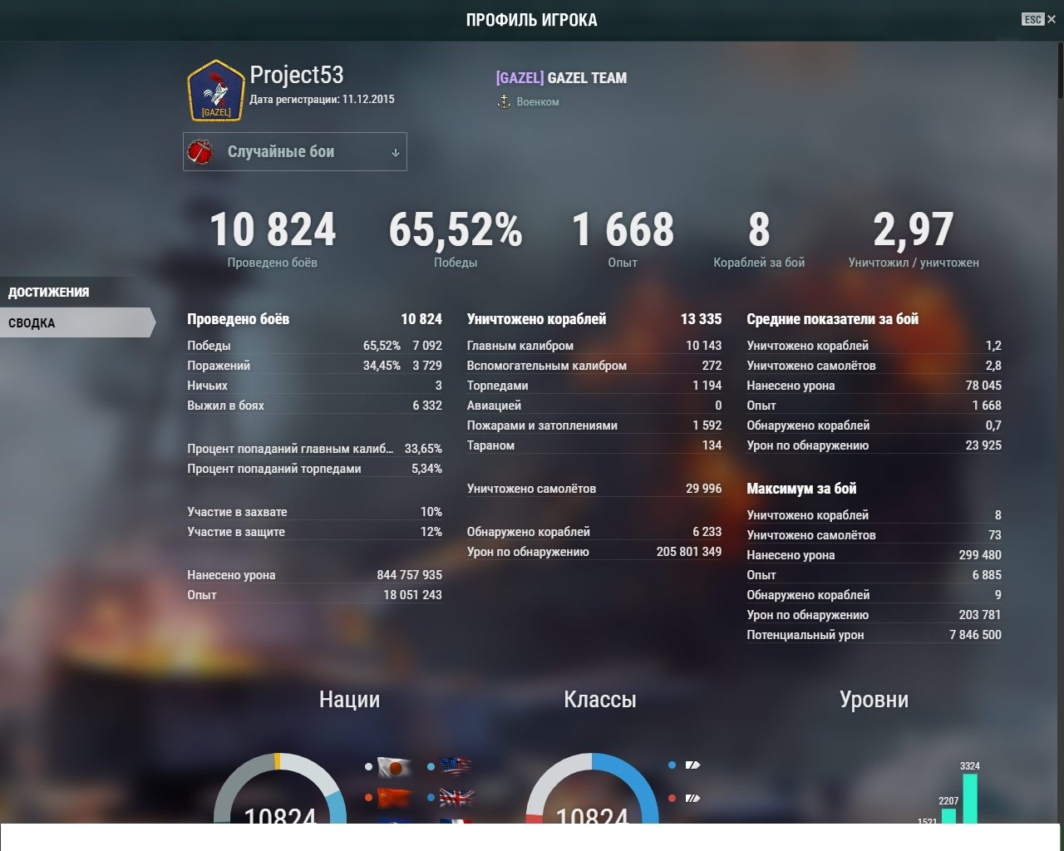Viewport: 1064px width, 851px height.
Task: Click the 65,52% Победы big stat
Action: (456, 239)
